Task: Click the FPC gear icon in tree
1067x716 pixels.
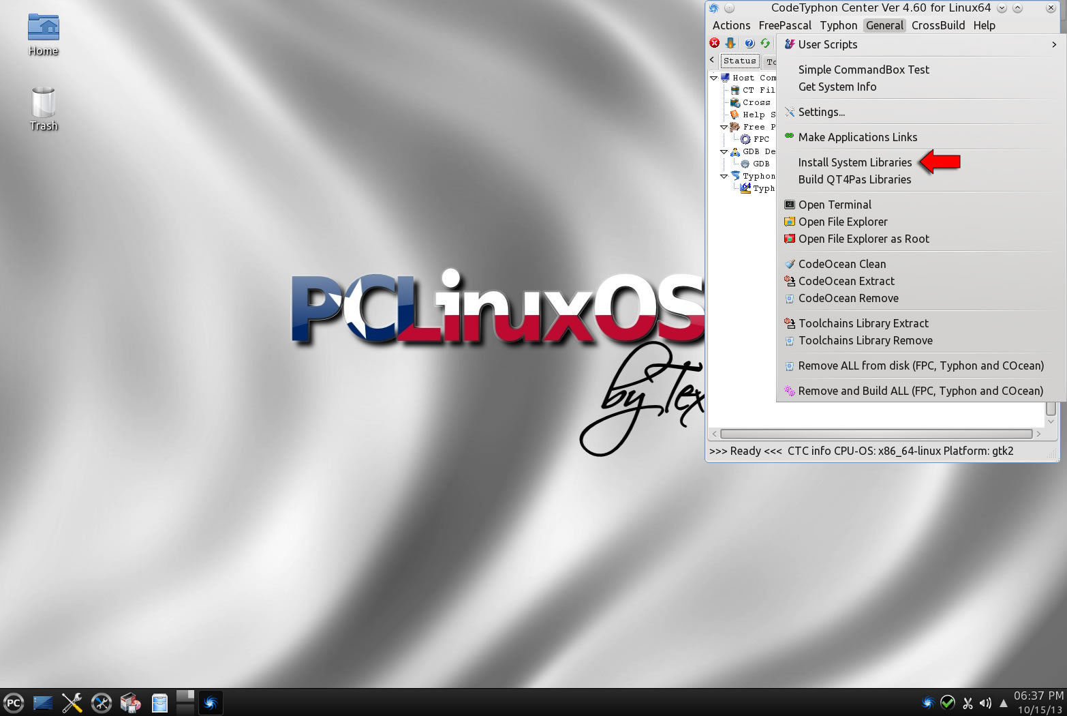Action: [745, 139]
